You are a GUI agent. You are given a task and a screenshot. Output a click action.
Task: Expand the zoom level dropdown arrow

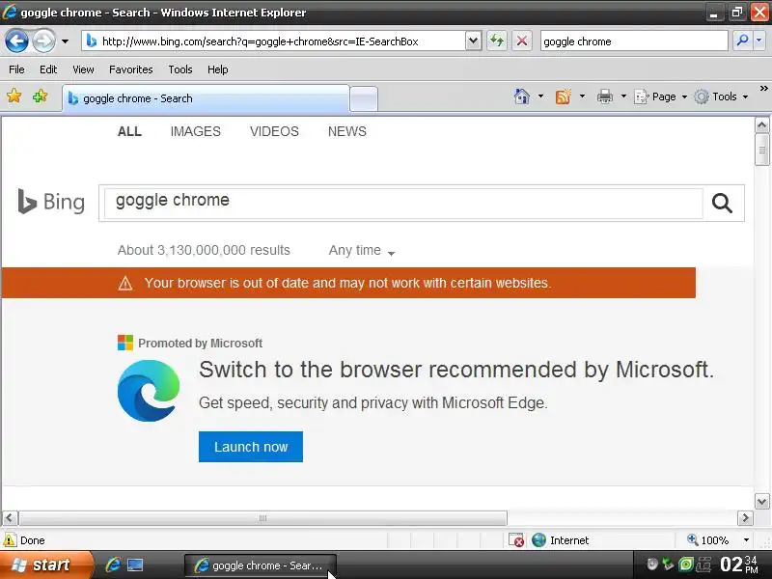point(746,540)
